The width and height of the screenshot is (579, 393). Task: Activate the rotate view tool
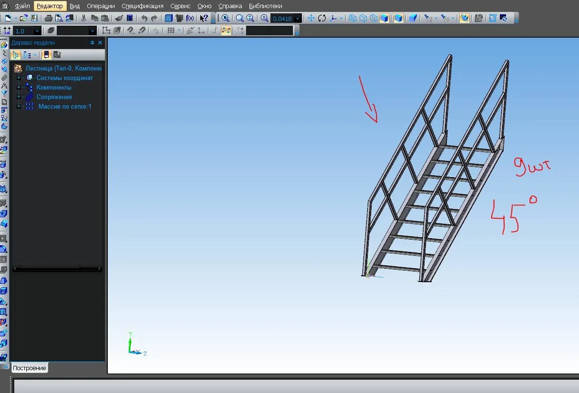[322, 18]
